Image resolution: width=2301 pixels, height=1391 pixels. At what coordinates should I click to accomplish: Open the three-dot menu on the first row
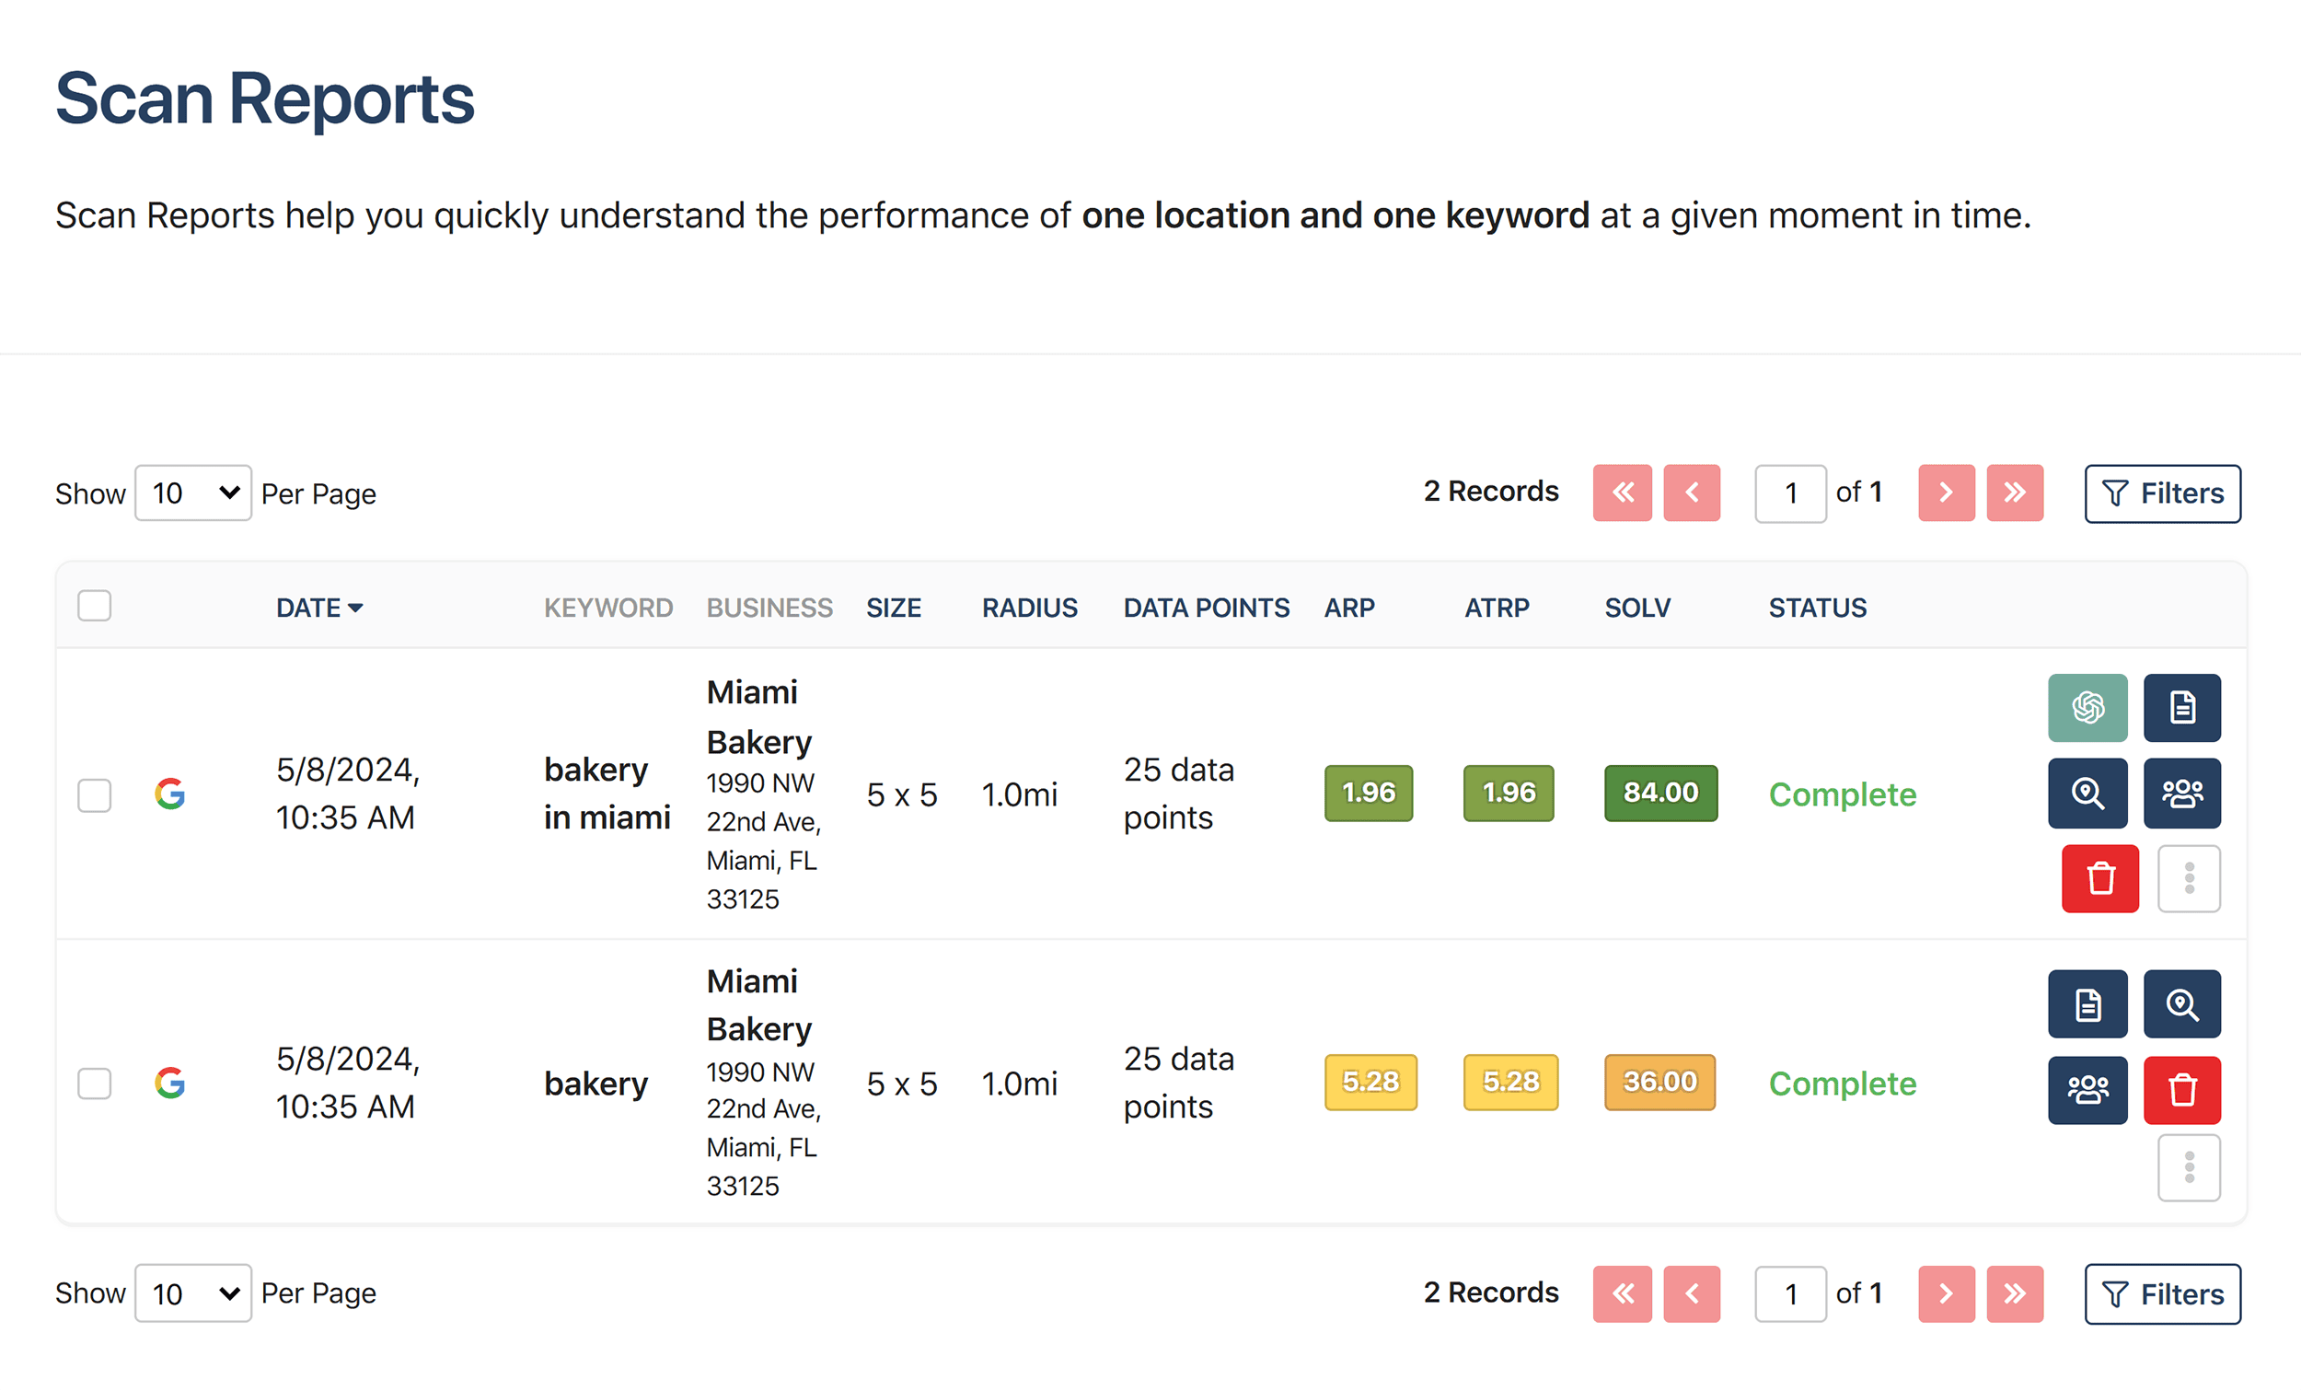(2190, 878)
